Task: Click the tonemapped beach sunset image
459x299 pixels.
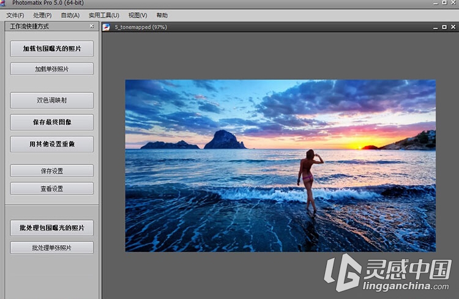Action: 280,166
